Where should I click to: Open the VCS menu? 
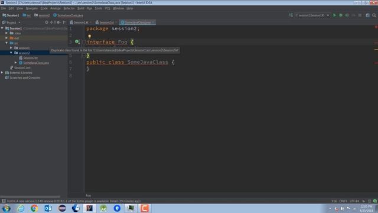(107, 8)
